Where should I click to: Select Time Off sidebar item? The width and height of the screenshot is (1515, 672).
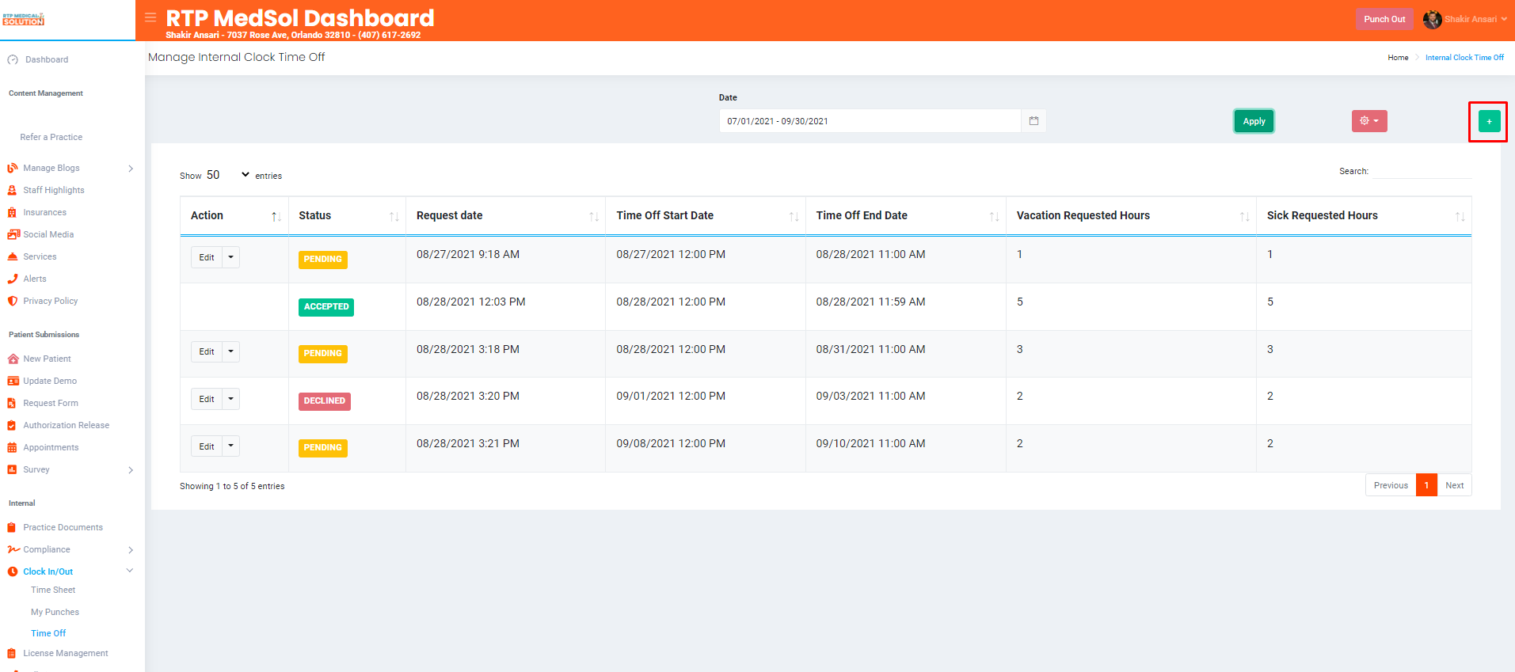(x=48, y=633)
